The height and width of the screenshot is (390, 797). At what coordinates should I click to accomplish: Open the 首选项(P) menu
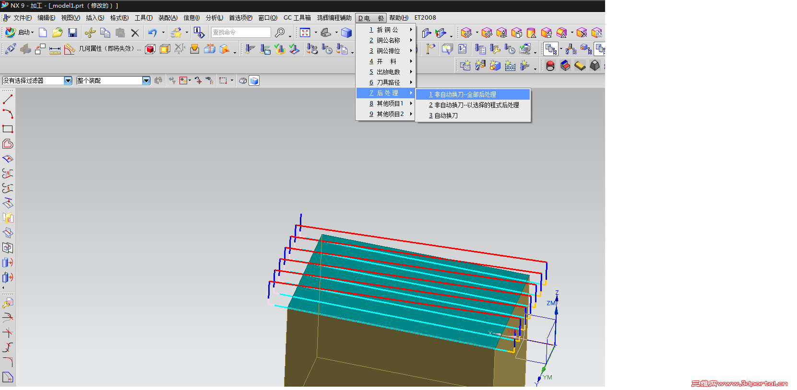coord(240,18)
